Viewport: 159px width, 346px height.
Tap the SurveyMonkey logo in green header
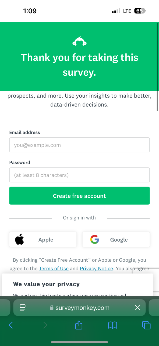[x=79, y=41]
